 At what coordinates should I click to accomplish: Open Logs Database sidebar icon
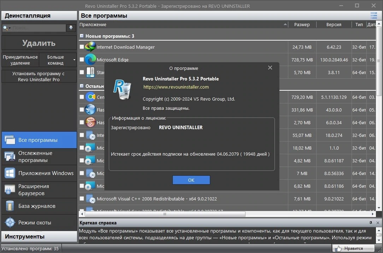(10, 206)
